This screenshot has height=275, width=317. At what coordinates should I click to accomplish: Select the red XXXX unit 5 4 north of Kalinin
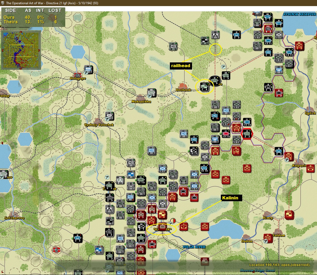[x=162, y=215]
